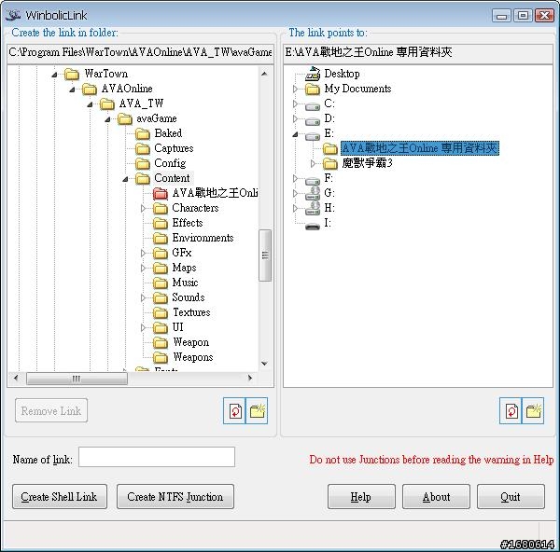
Task: Collapse the AVAOnline tree node
Action: click(72, 90)
